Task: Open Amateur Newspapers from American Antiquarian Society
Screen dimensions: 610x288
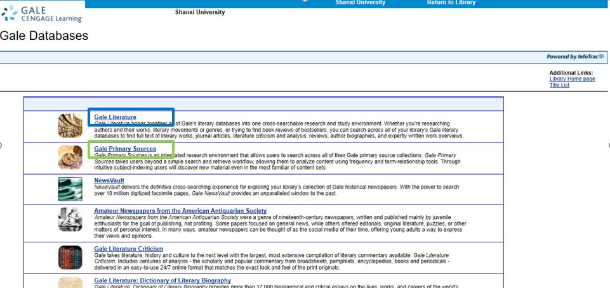Action: (x=180, y=211)
